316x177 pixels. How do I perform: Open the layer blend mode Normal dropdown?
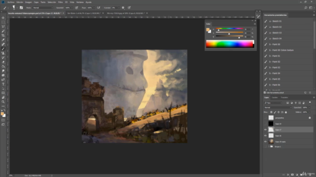[277, 108]
